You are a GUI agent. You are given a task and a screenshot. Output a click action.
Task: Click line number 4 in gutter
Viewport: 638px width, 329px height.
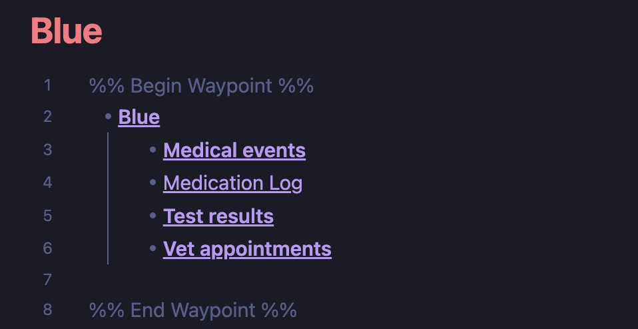click(47, 182)
